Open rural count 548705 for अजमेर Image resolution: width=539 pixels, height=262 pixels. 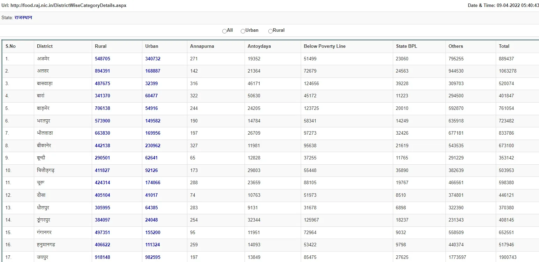[x=103, y=59]
